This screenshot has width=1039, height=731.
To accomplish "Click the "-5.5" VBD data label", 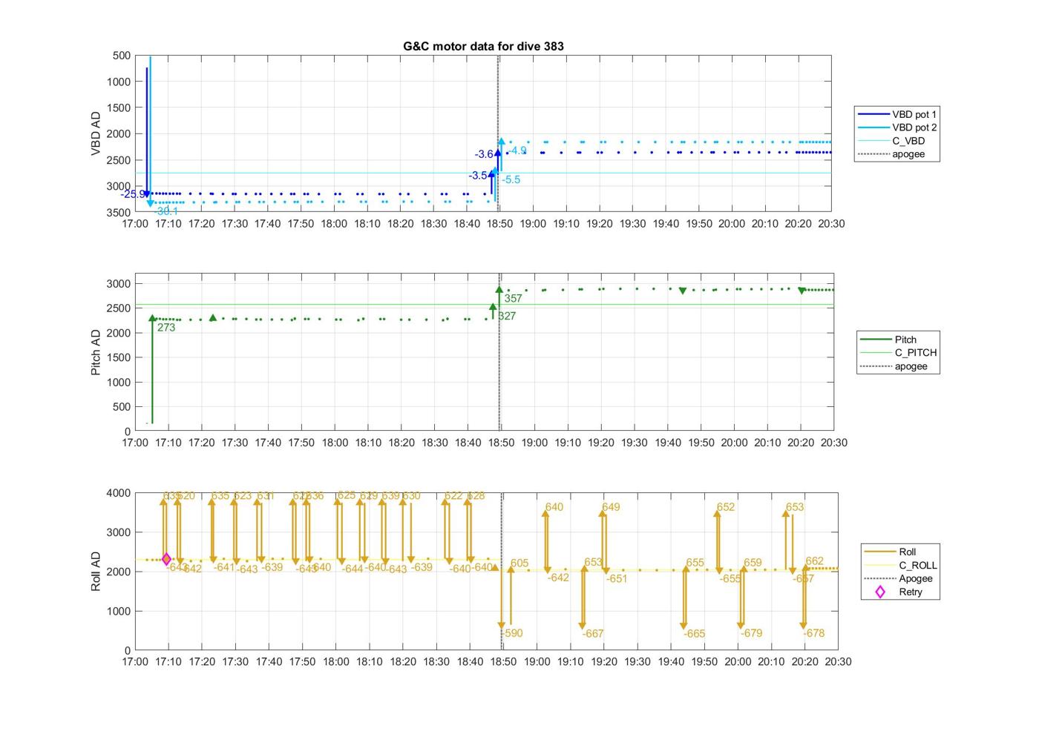I will tap(511, 179).
